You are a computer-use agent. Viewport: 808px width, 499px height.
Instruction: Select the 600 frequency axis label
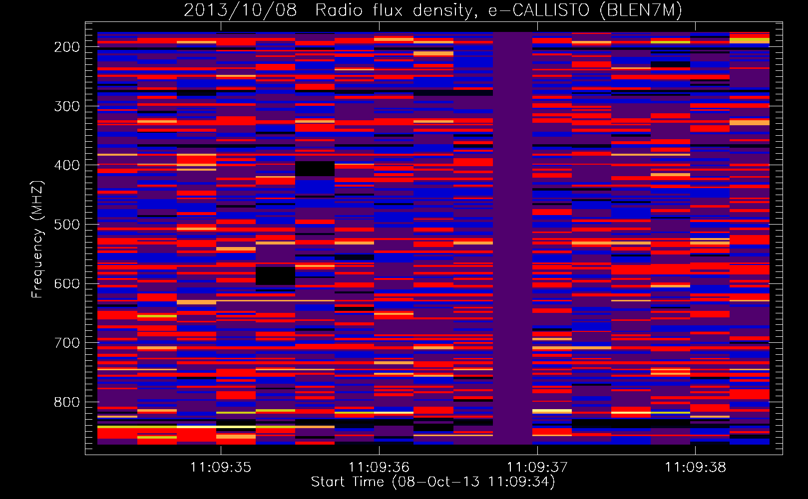67,283
